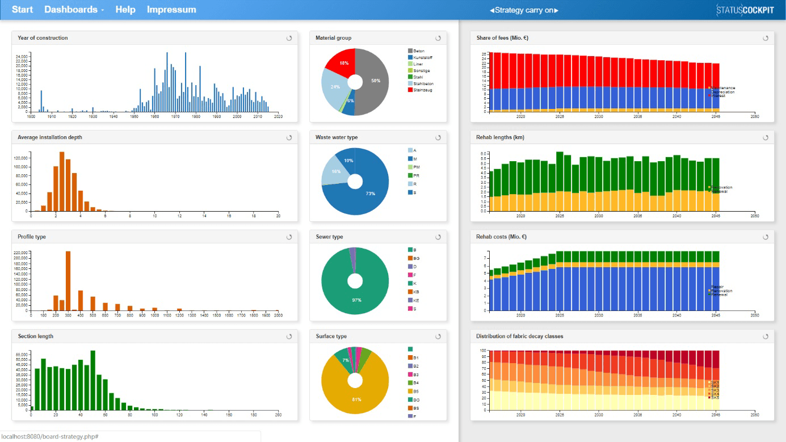Open the Impressum link

[171, 10]
